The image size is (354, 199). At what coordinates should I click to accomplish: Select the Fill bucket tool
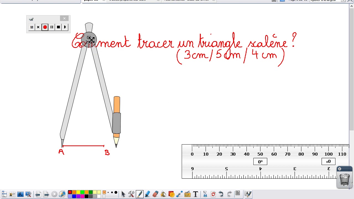coord(163,194)
